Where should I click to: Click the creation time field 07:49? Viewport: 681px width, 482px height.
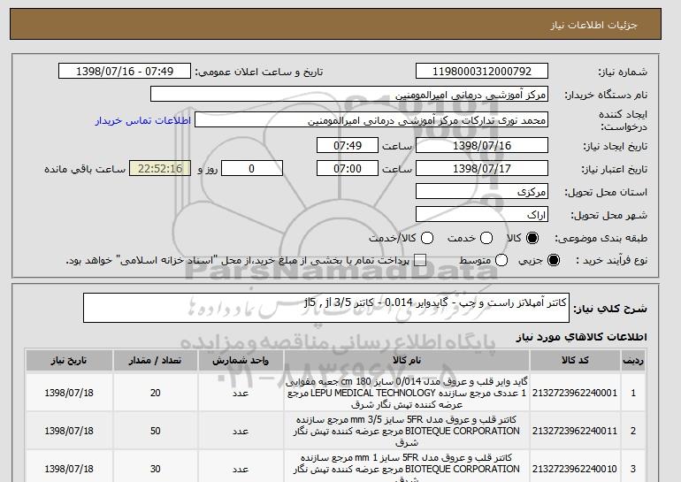click(348, 145)
